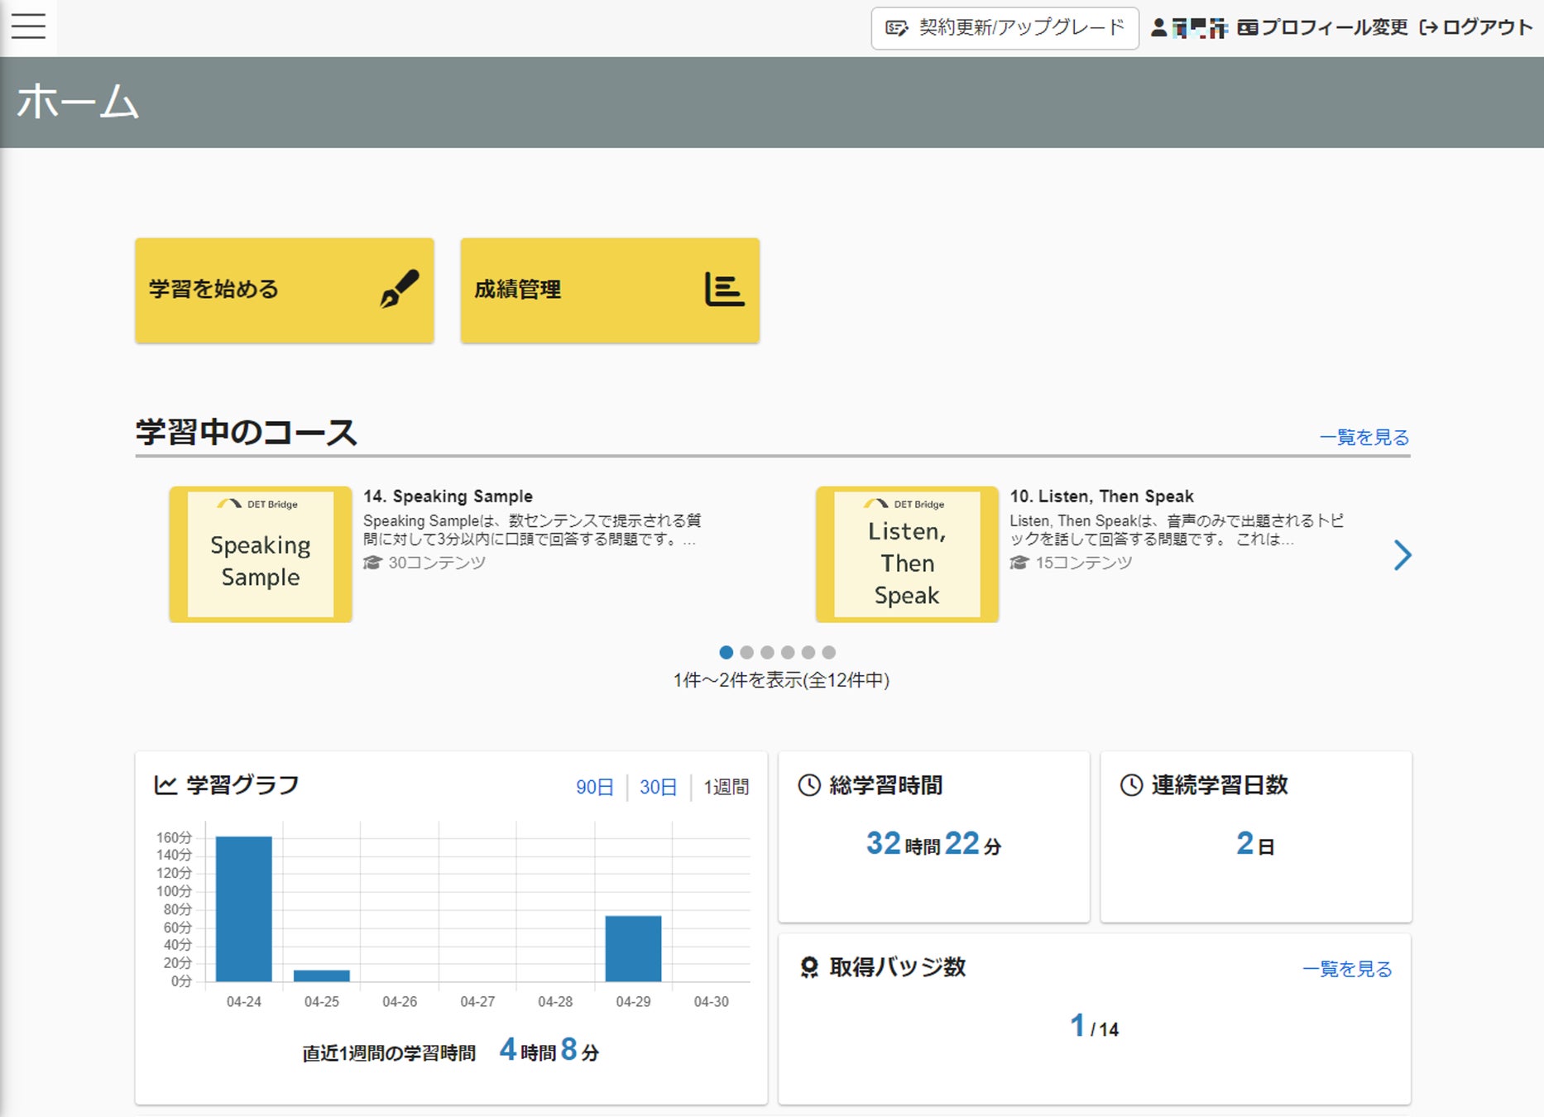The image size is (1544, 1117).
Task: Switch 学習グラフ to 30日 view
Action: (x=659, y=787)
